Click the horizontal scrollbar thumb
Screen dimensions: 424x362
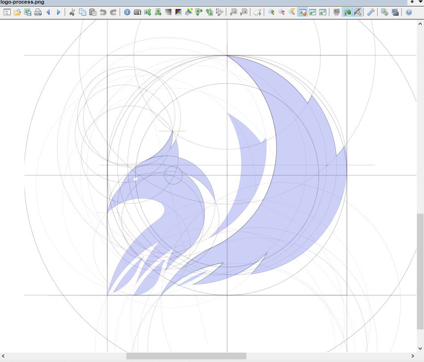(x=186, y=356)
